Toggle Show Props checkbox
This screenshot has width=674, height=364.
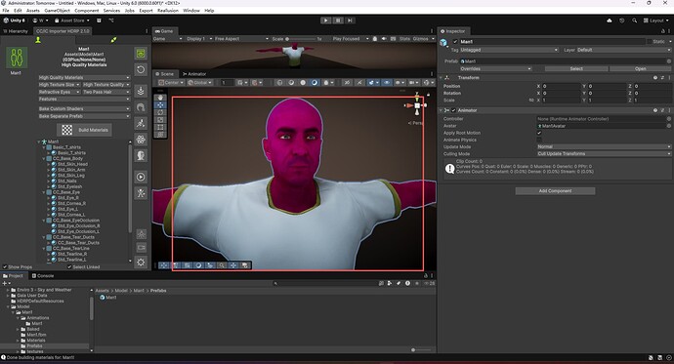point(5,267)
